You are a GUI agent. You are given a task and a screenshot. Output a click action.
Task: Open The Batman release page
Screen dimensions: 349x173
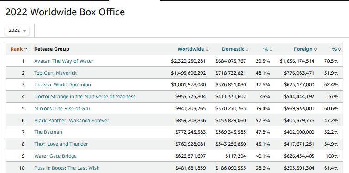point(48,132)
